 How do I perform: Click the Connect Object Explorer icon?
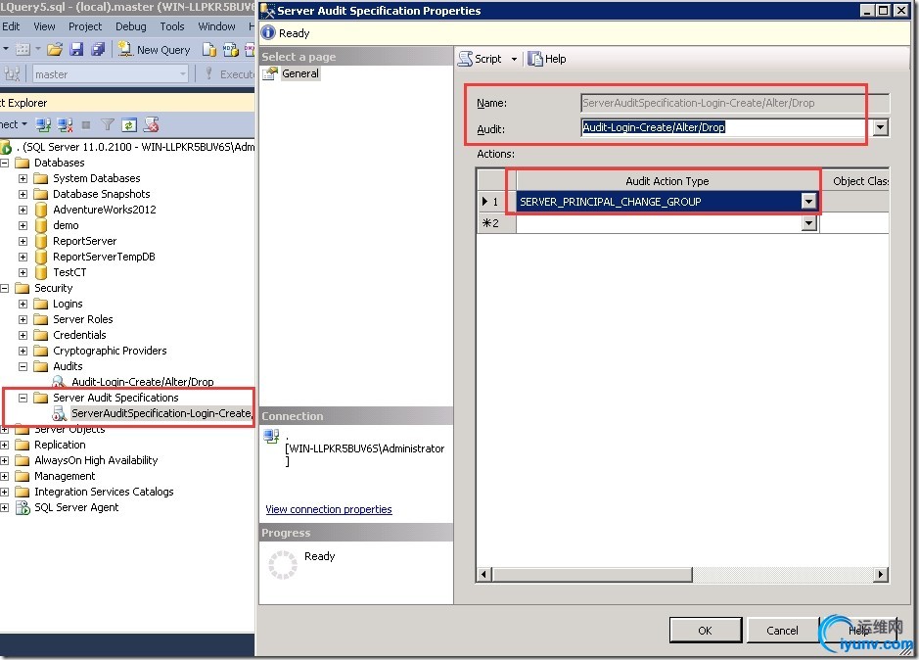click(43, 124)
